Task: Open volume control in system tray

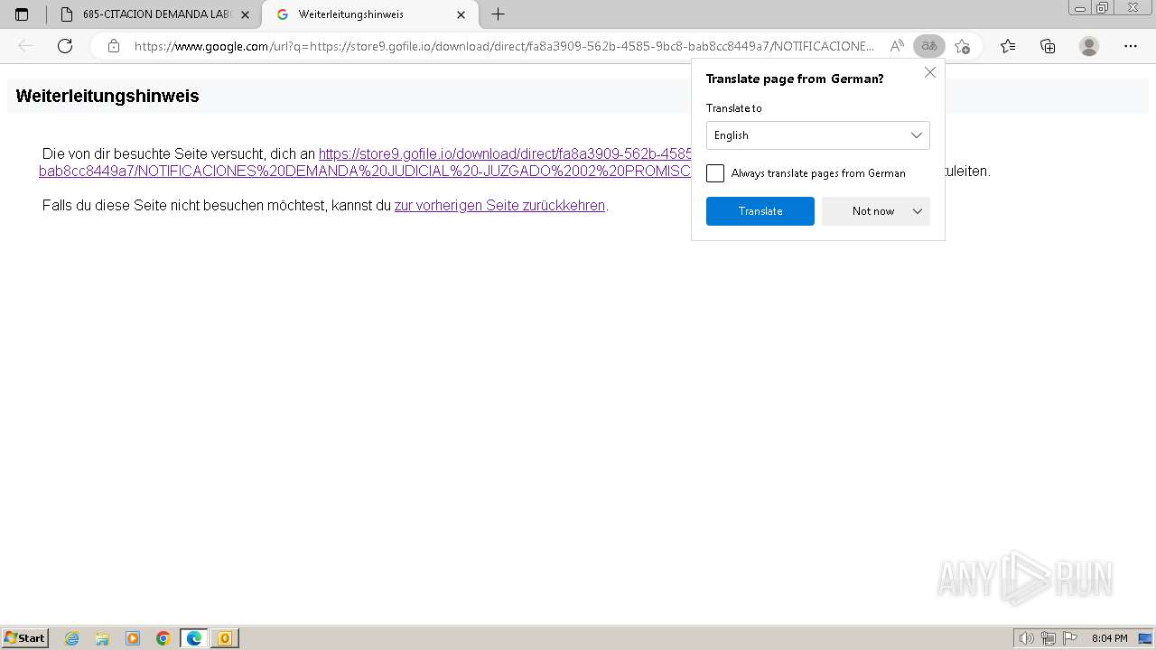Action: pos(1026,638)
